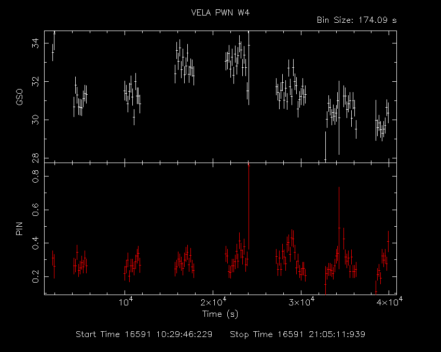Click the red PIN data point peaking near 0.5
Image resolution: width=441 pixels, height=352 pixels.
pyautogui.click(x=339, y=228)
